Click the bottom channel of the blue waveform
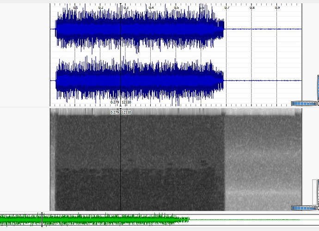The height and width of the screenshot is (231, 319). coord(139,80)
